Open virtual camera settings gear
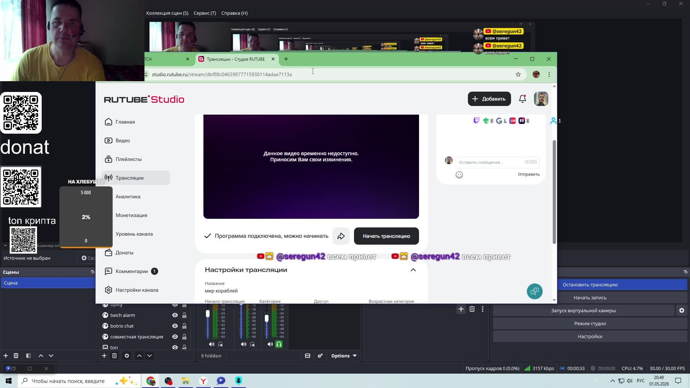The image size is (690, 388). (682, 310)
